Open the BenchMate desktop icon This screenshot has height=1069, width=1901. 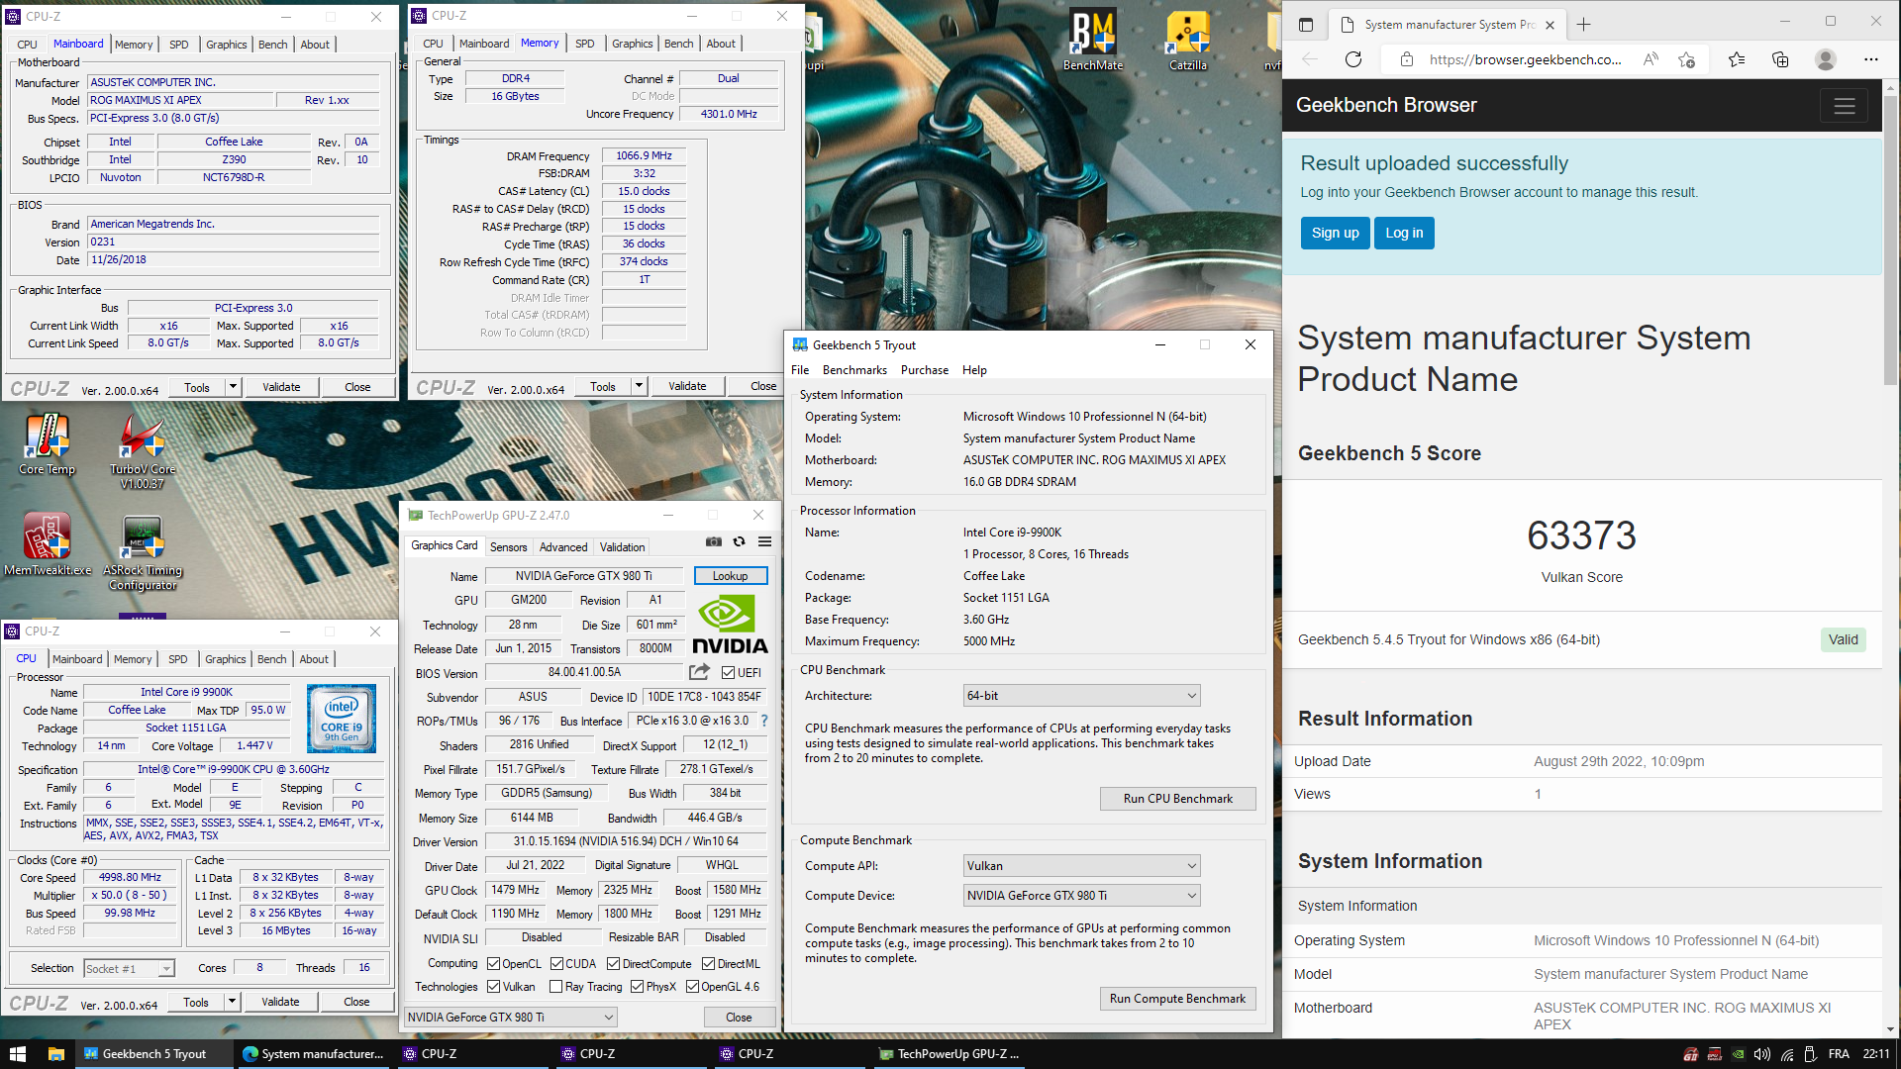[x=1093, y=42]
